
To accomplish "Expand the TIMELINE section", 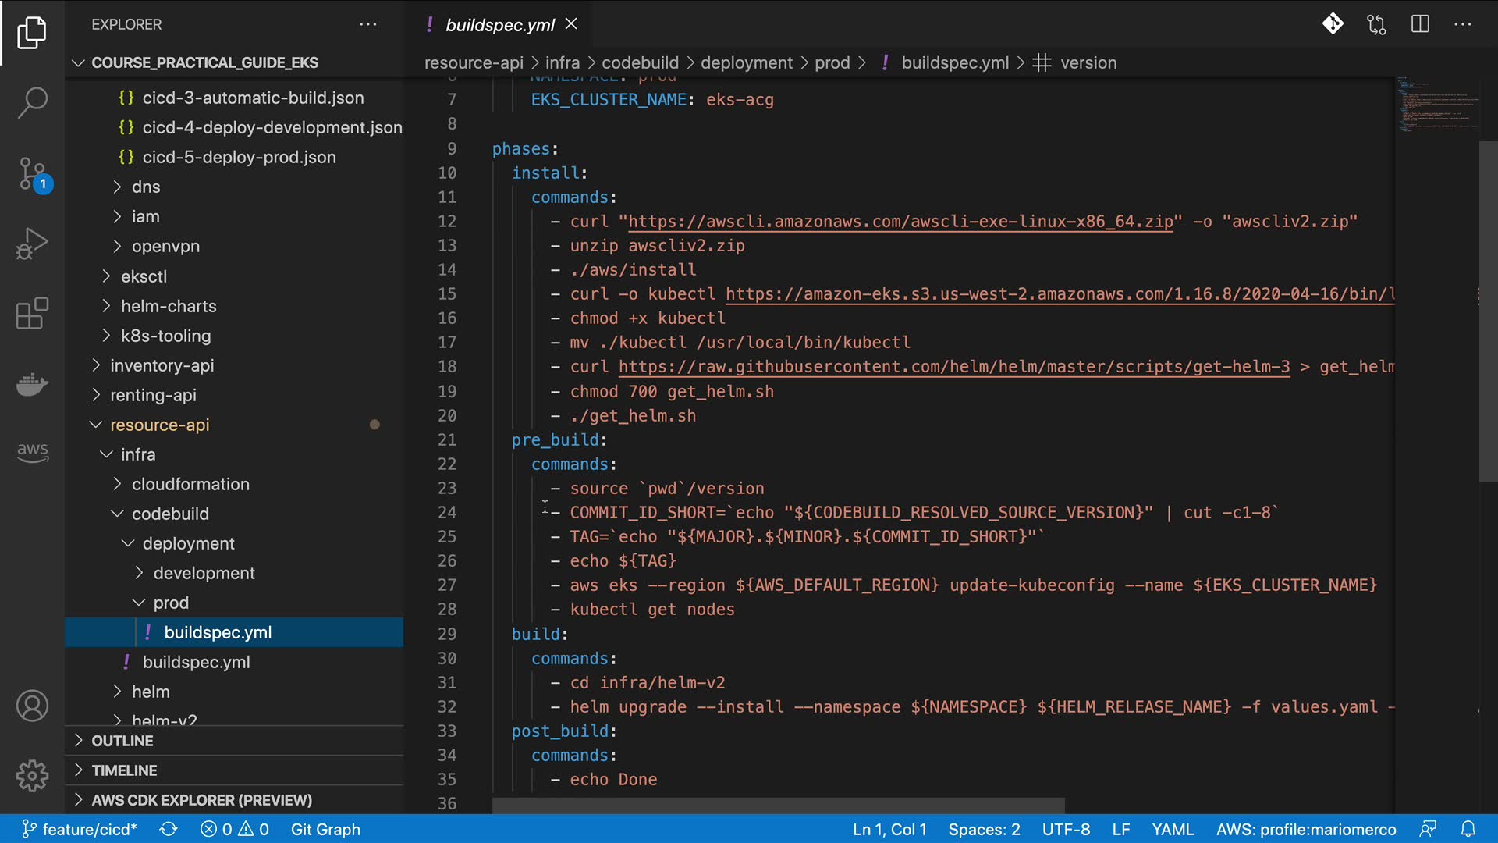I will coord(124,770).
